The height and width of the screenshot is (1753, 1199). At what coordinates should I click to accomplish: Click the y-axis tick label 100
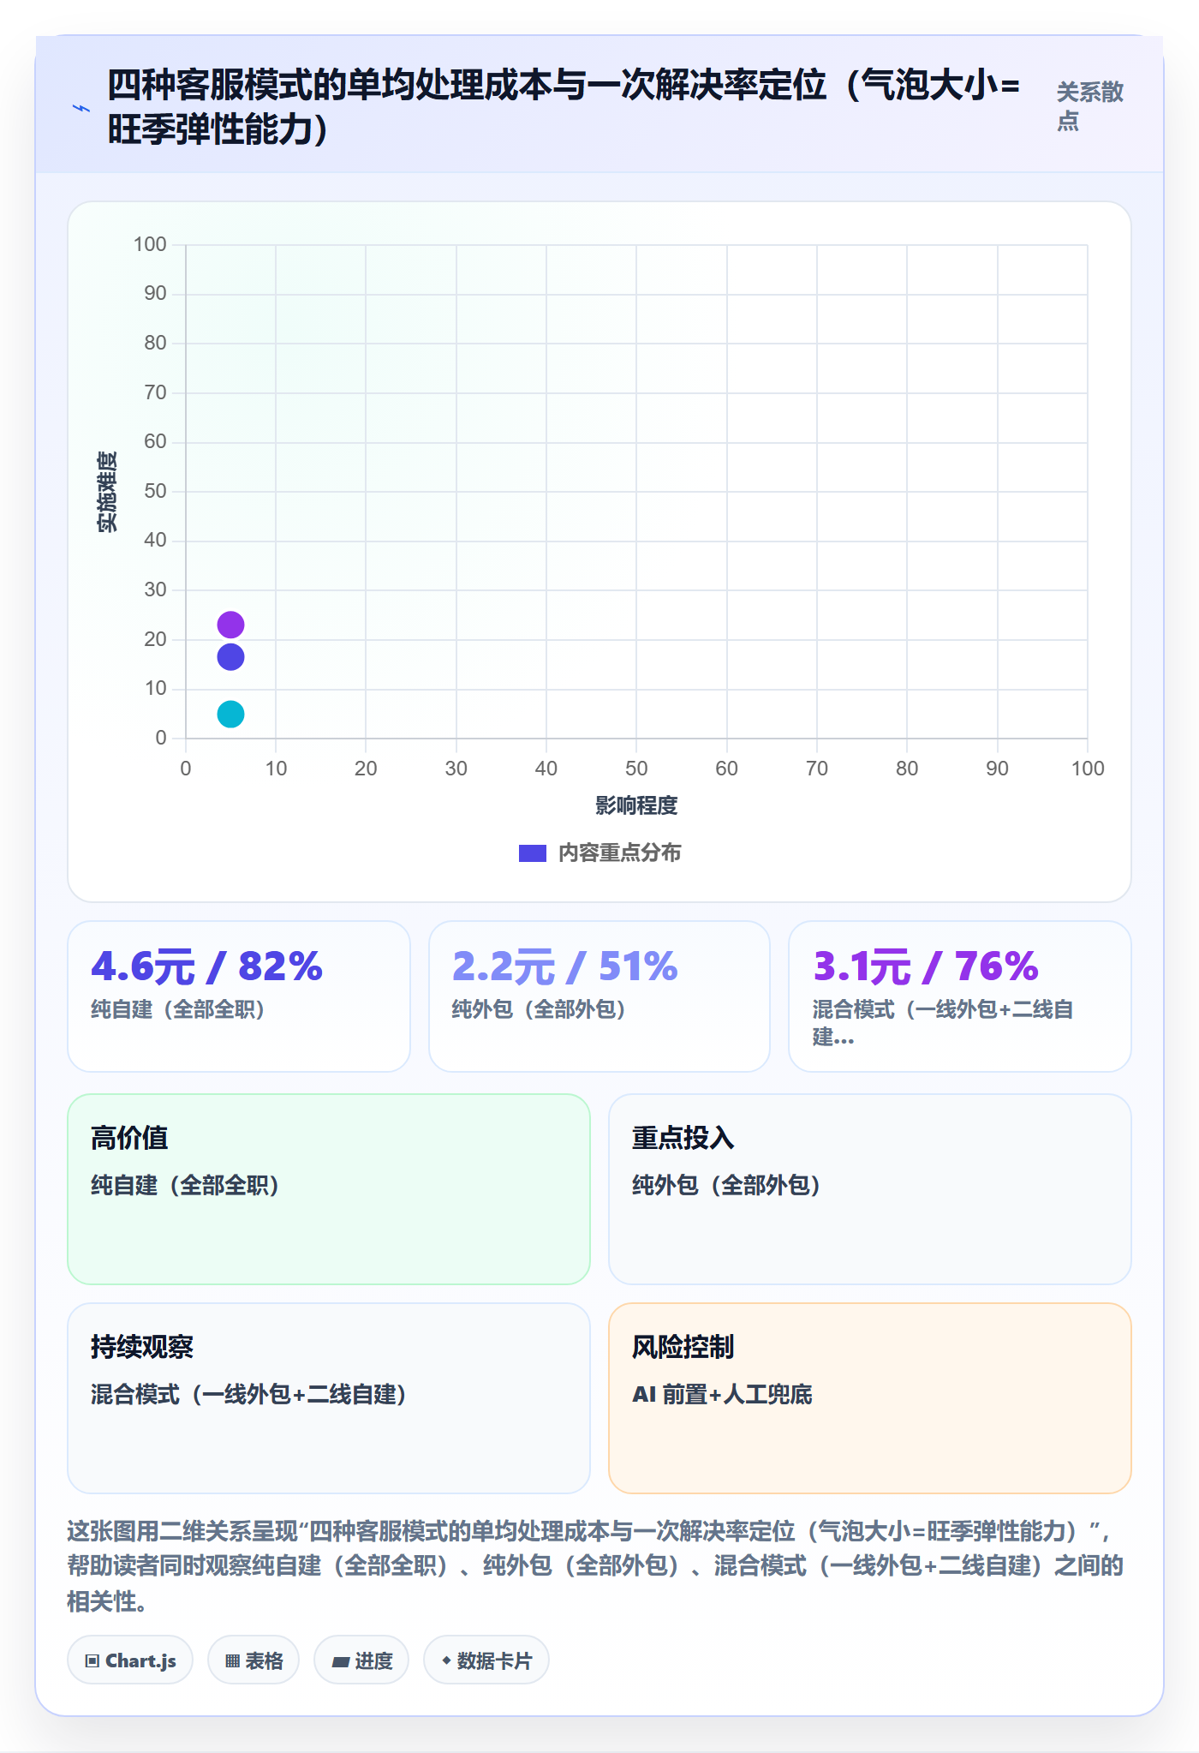150,244
